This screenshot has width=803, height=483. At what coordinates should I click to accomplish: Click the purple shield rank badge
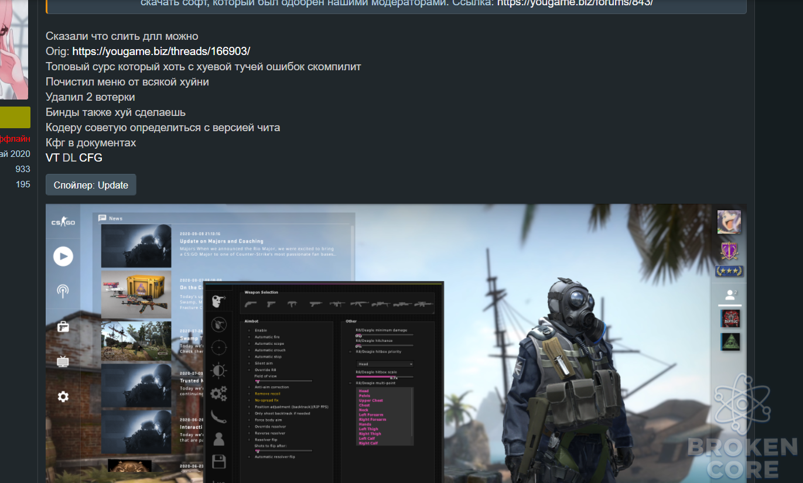(729, 251)
